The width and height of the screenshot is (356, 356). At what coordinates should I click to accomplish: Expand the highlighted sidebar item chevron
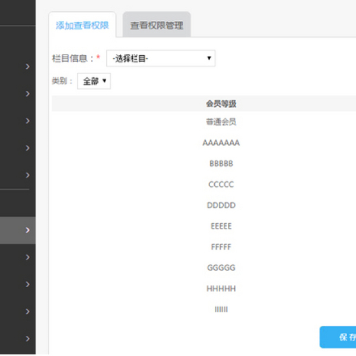[x=27, y=230]
